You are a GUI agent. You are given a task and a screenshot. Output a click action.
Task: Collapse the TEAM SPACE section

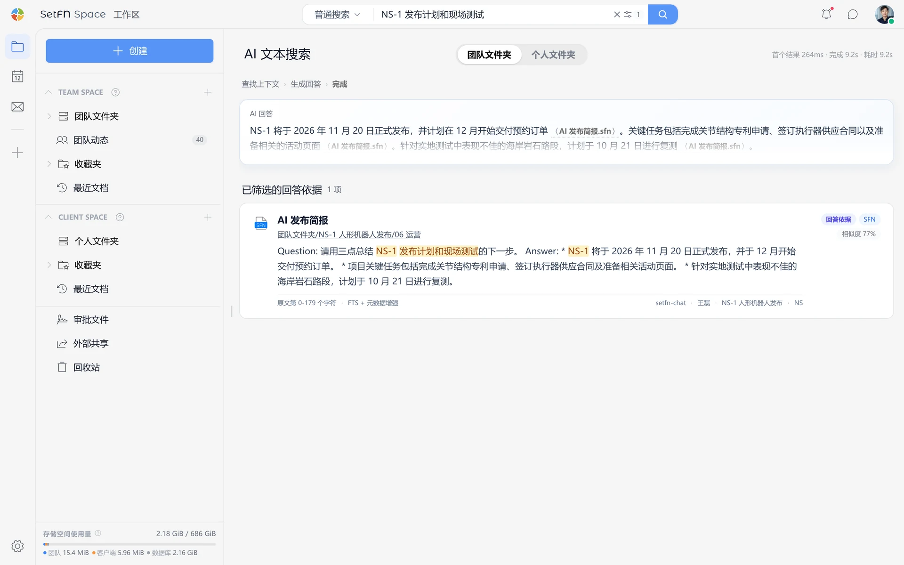tap(48, 92)
